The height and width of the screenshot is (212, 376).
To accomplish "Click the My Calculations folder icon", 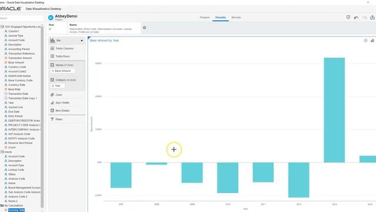I will [x=2, y=206].
